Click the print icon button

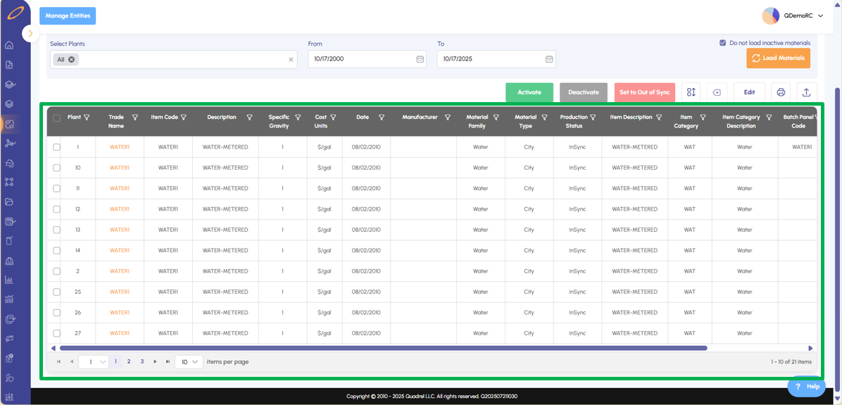point(781,92)
